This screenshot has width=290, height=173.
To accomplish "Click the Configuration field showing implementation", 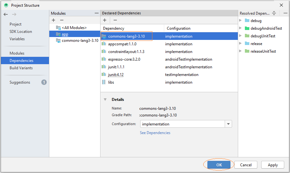I will pos(182,124).
